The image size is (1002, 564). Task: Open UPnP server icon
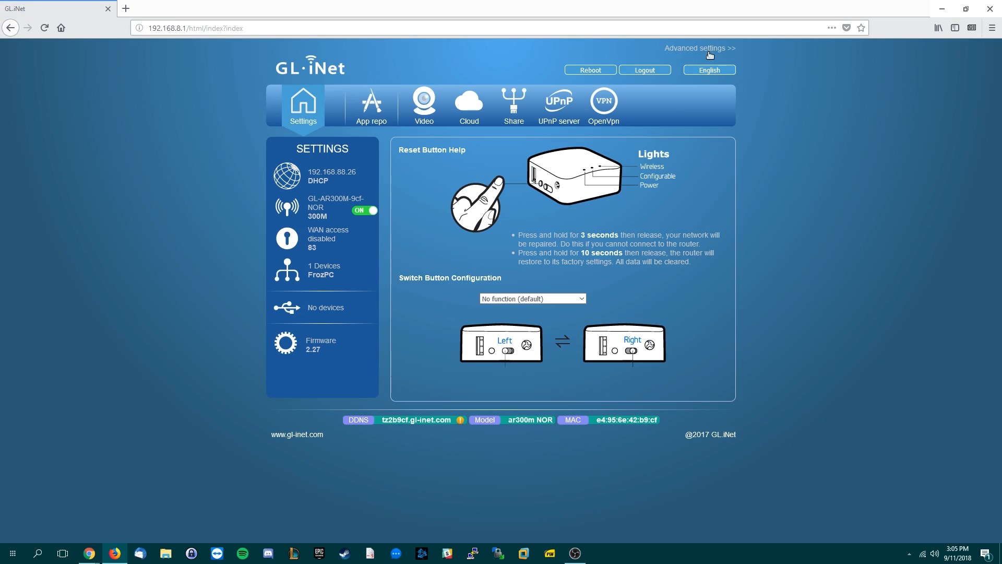click(558, 102)
